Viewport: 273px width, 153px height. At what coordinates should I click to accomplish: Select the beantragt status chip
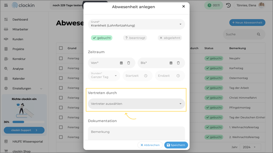point(135,38)
